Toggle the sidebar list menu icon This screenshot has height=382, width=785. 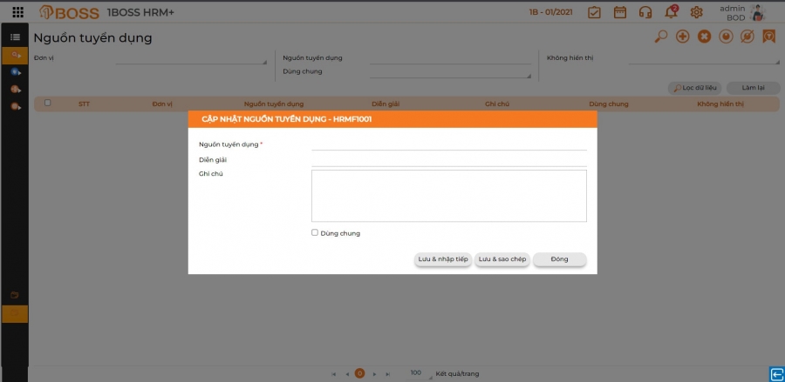[15, 37]
